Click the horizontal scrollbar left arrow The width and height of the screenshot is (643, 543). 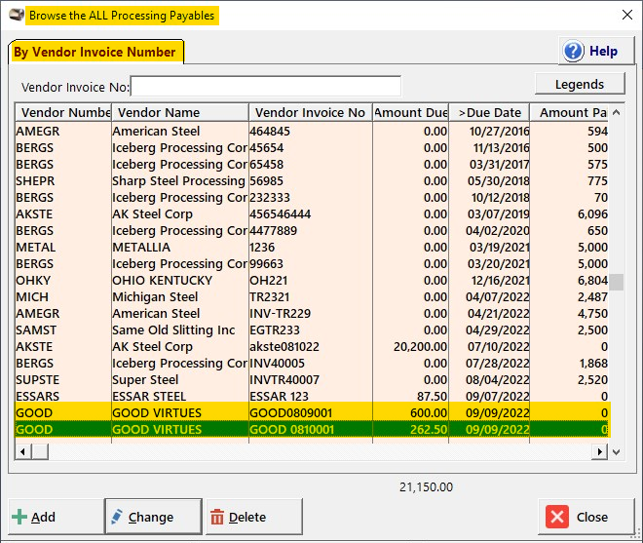23,452
